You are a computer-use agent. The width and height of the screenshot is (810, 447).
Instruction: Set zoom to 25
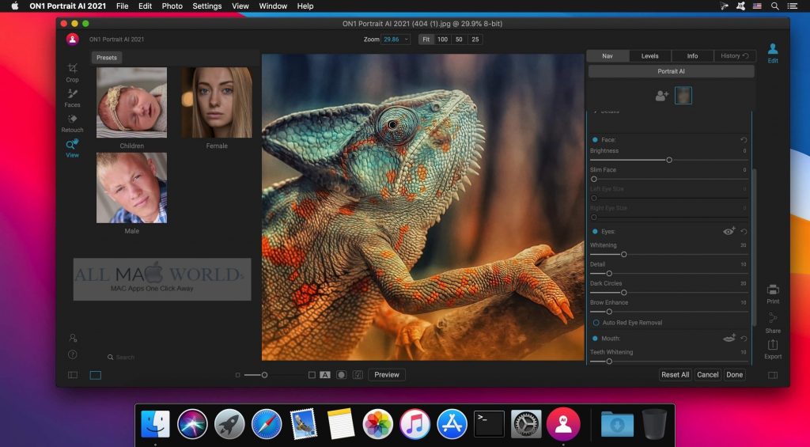475,40
